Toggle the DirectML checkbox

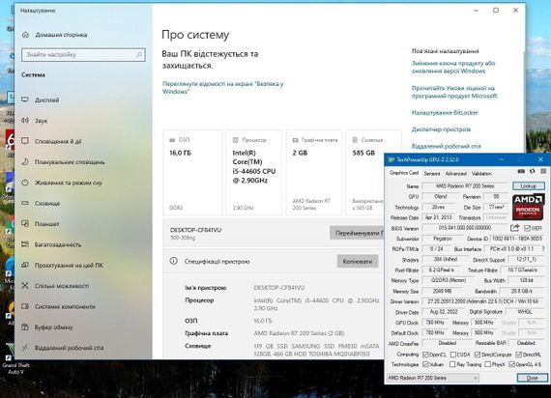pyautogui.click(x=519, y=355)
